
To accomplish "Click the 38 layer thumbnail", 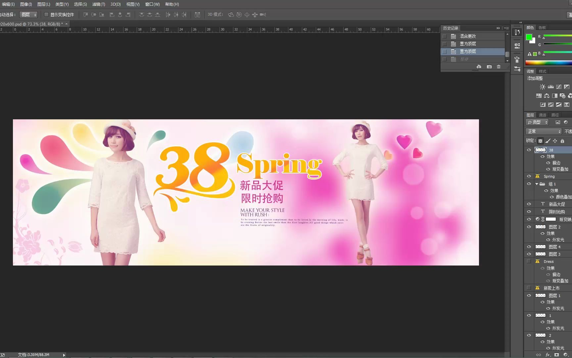I will [541, 150].
